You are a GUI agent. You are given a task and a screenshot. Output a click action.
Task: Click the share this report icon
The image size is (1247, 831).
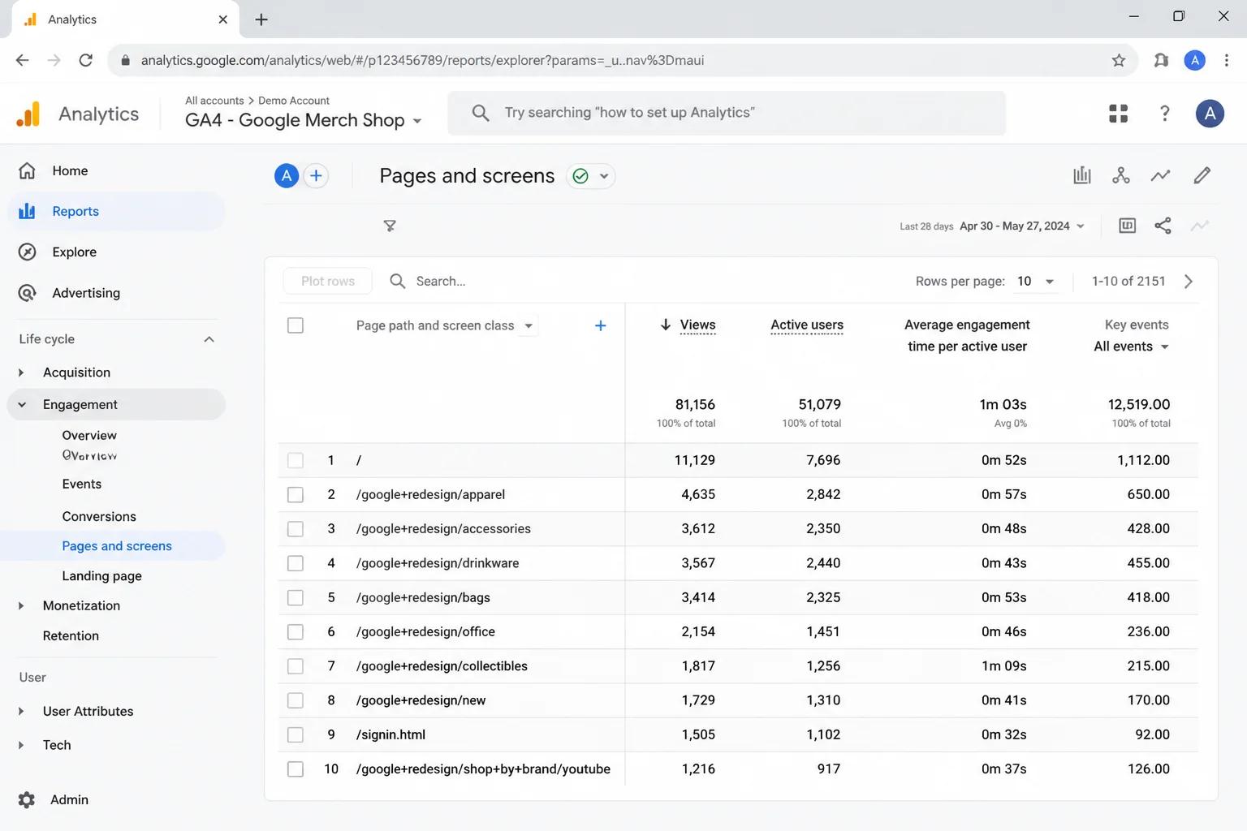(x=1163, y=226)
